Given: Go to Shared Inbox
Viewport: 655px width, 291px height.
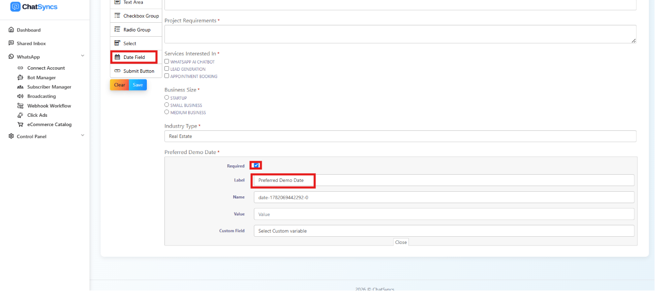Looking at the screenshot, I should [x=31, y=43].
